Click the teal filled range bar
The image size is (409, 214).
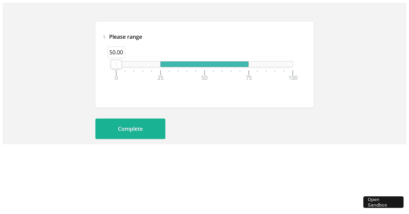coord(204,64)
